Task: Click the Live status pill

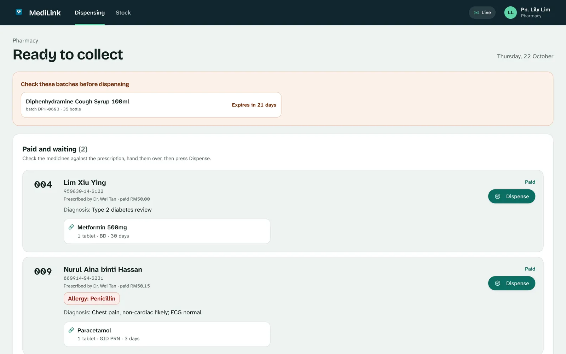Action: pos(482,13)
